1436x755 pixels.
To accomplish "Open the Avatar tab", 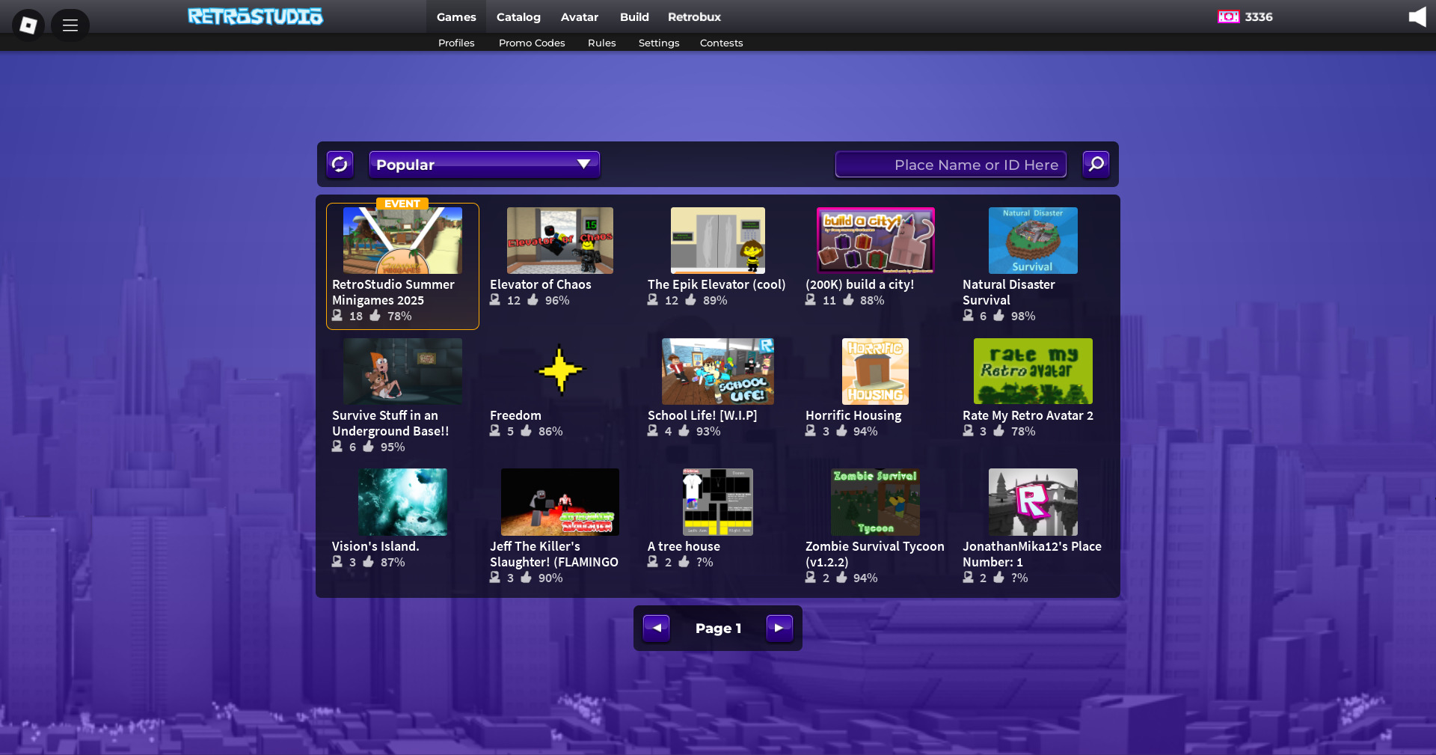I will (x=580, y=16).
